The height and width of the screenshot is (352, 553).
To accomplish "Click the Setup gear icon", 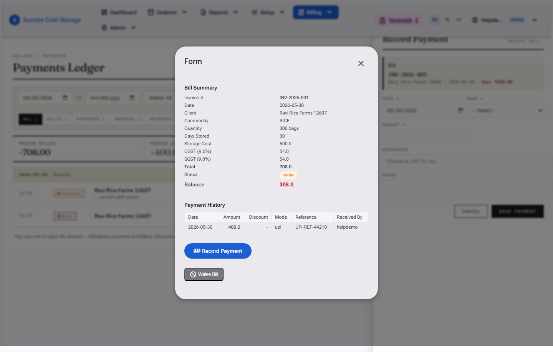I will tap(254, 12).
